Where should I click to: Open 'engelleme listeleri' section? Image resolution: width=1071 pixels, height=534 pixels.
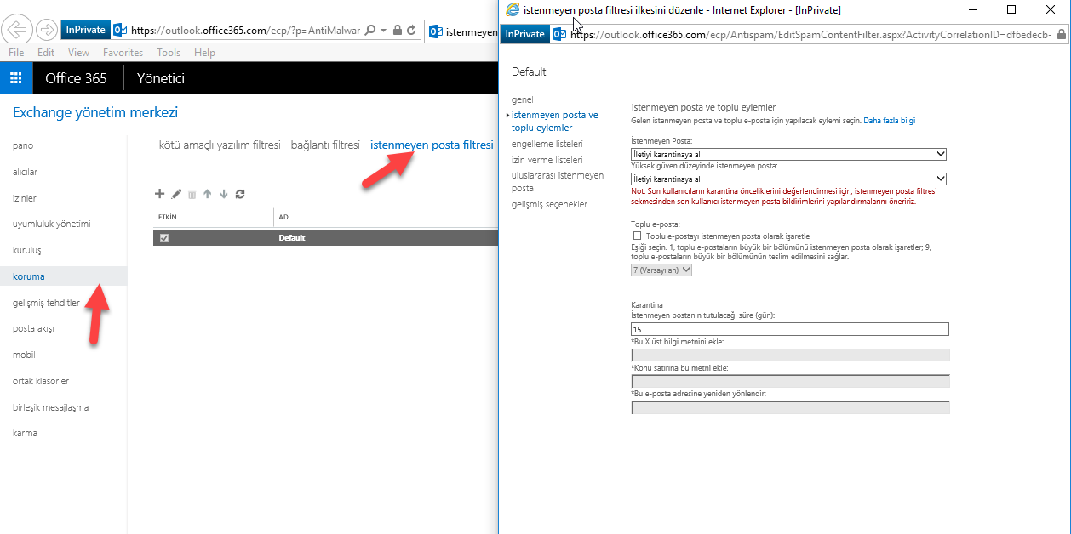(547, 145)
